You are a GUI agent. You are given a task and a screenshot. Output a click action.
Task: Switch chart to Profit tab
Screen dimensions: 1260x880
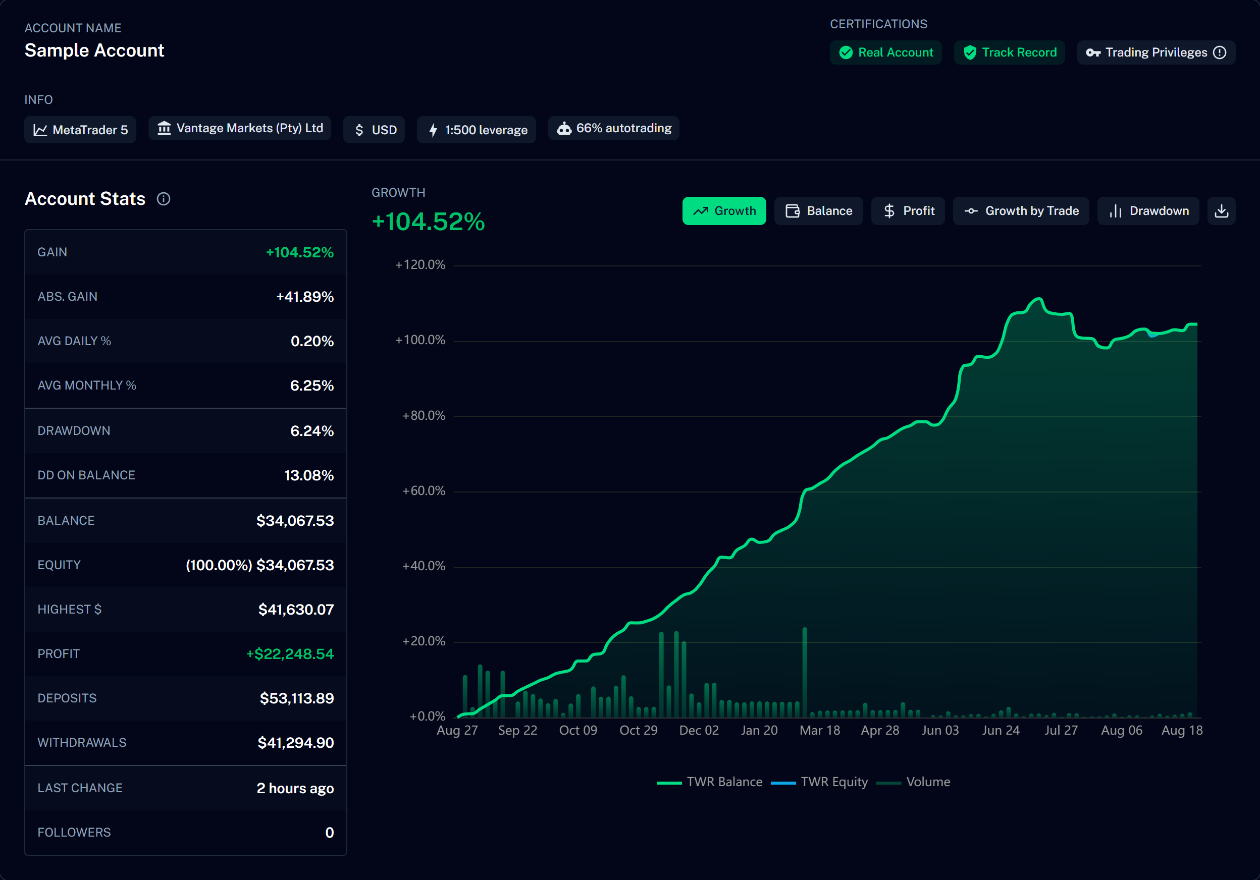908,211
